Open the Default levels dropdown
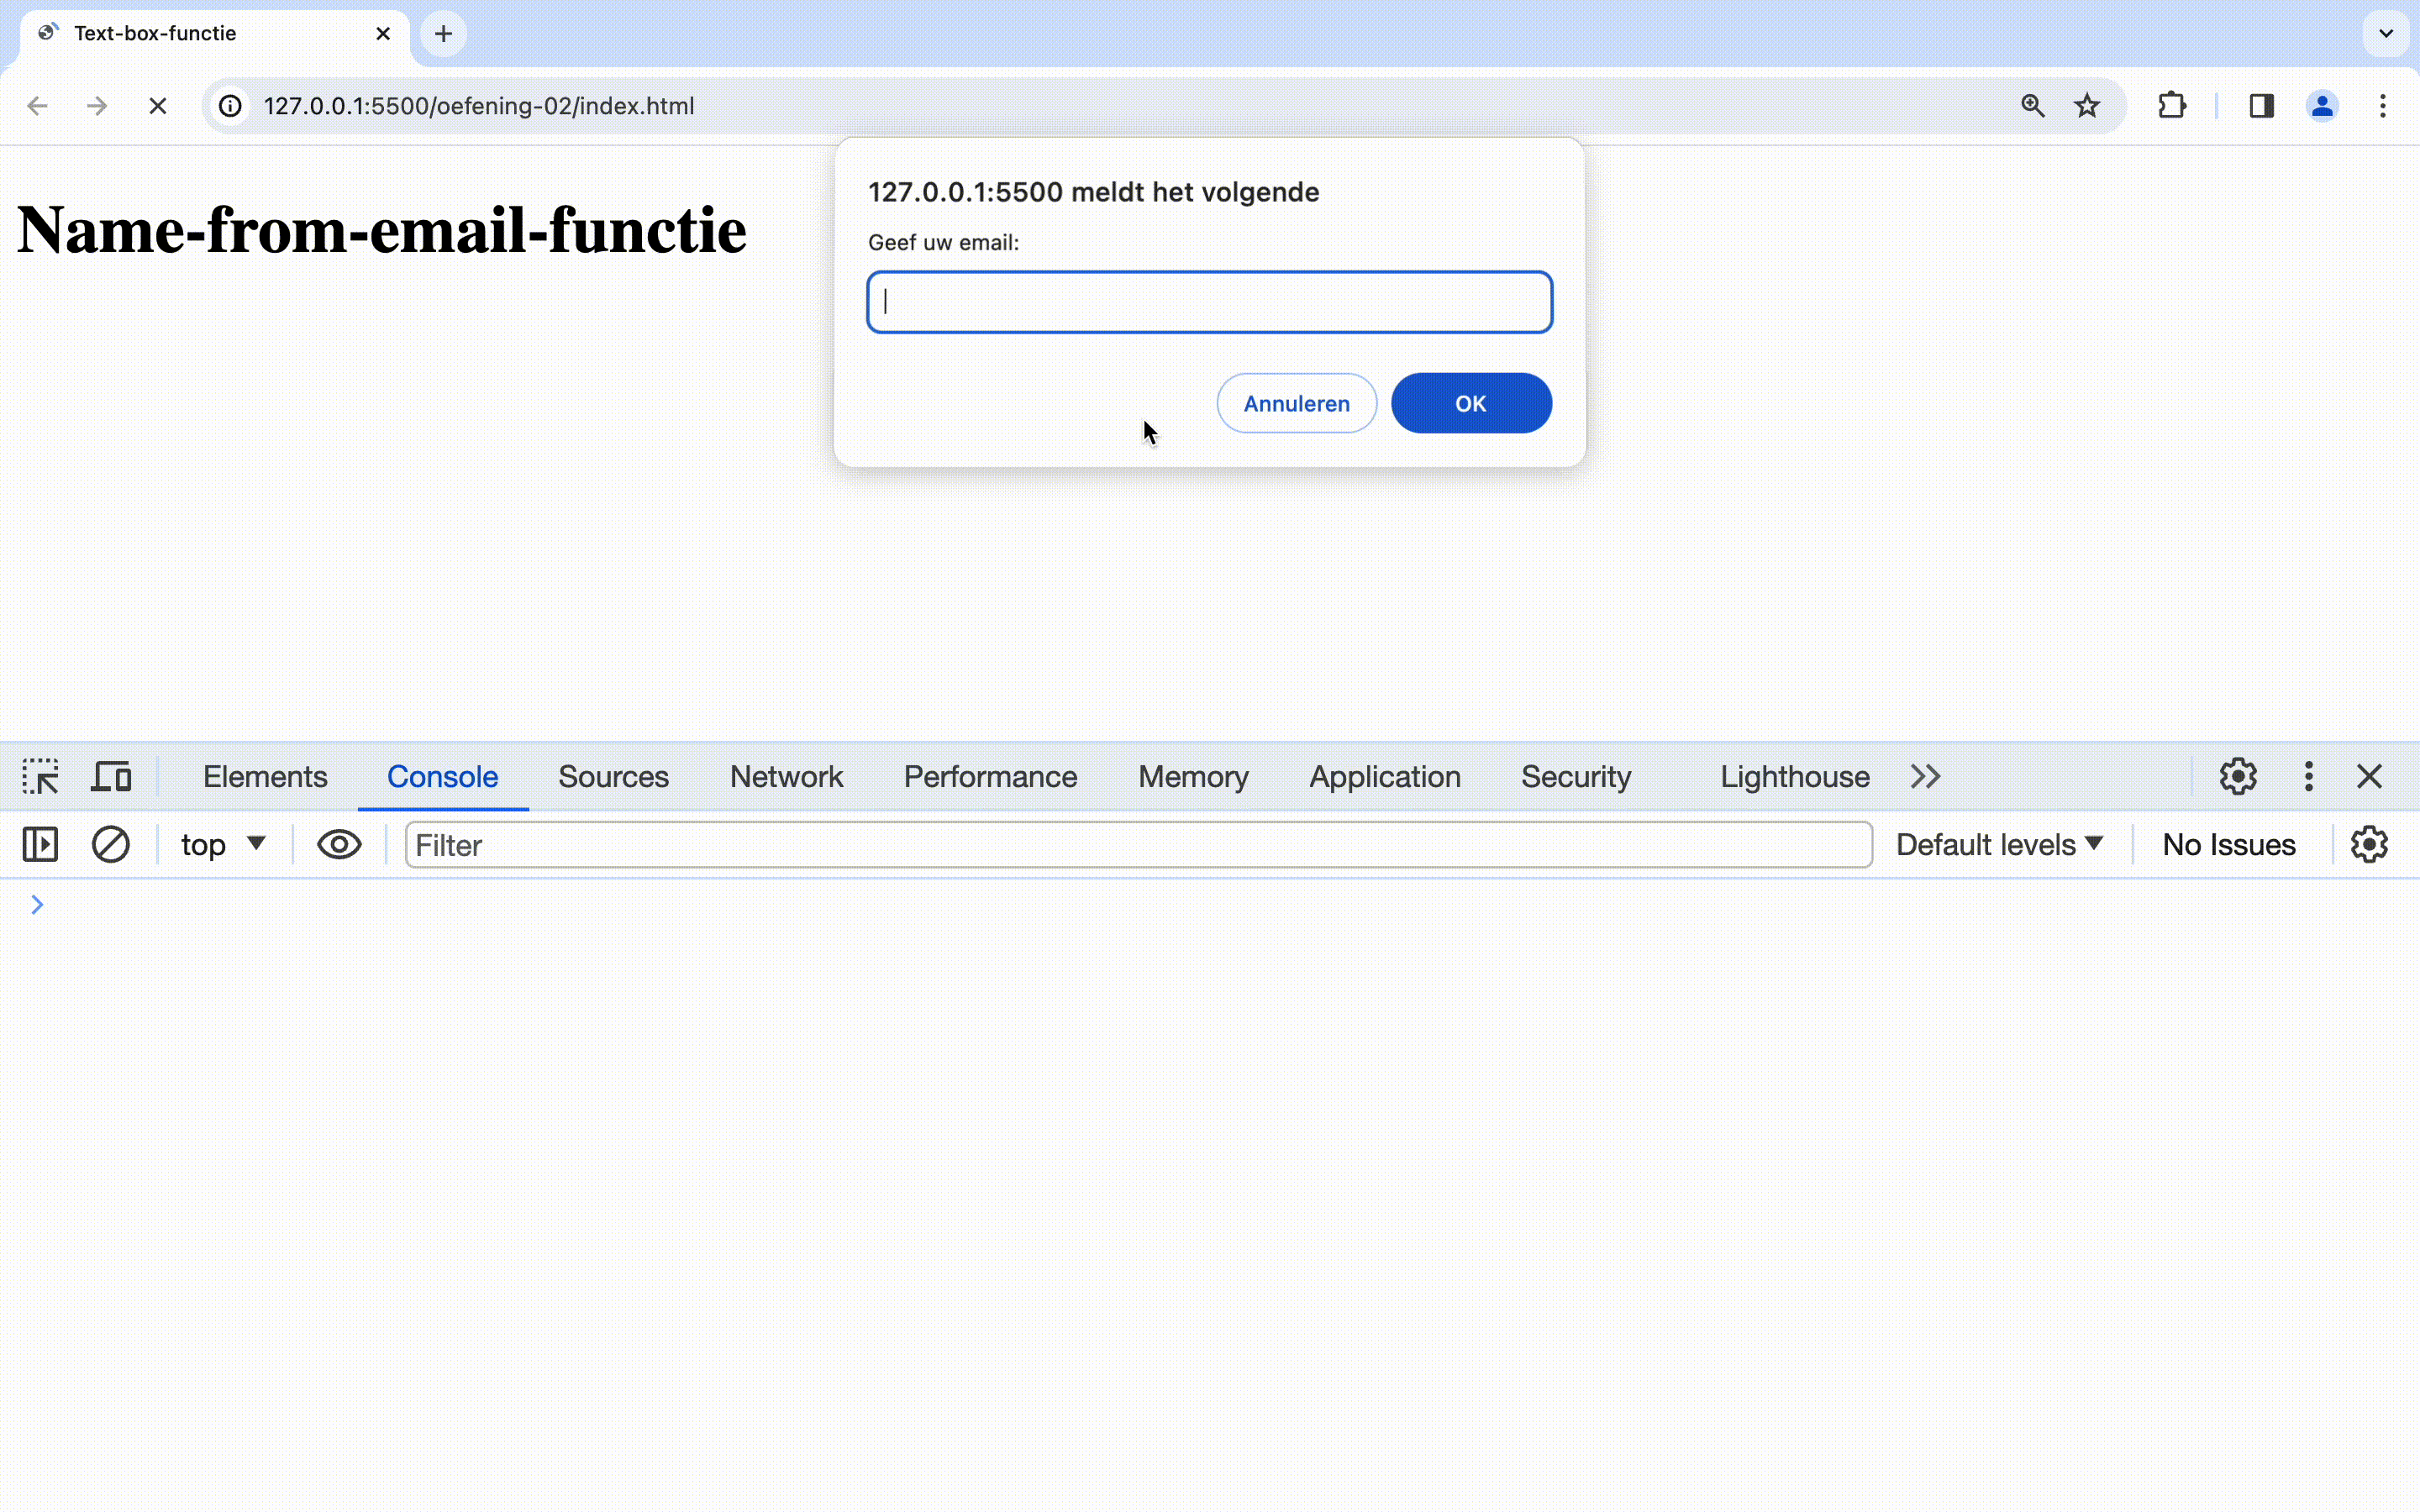The height and width of the screenshot is (1512, 2420). point(1999,844)
